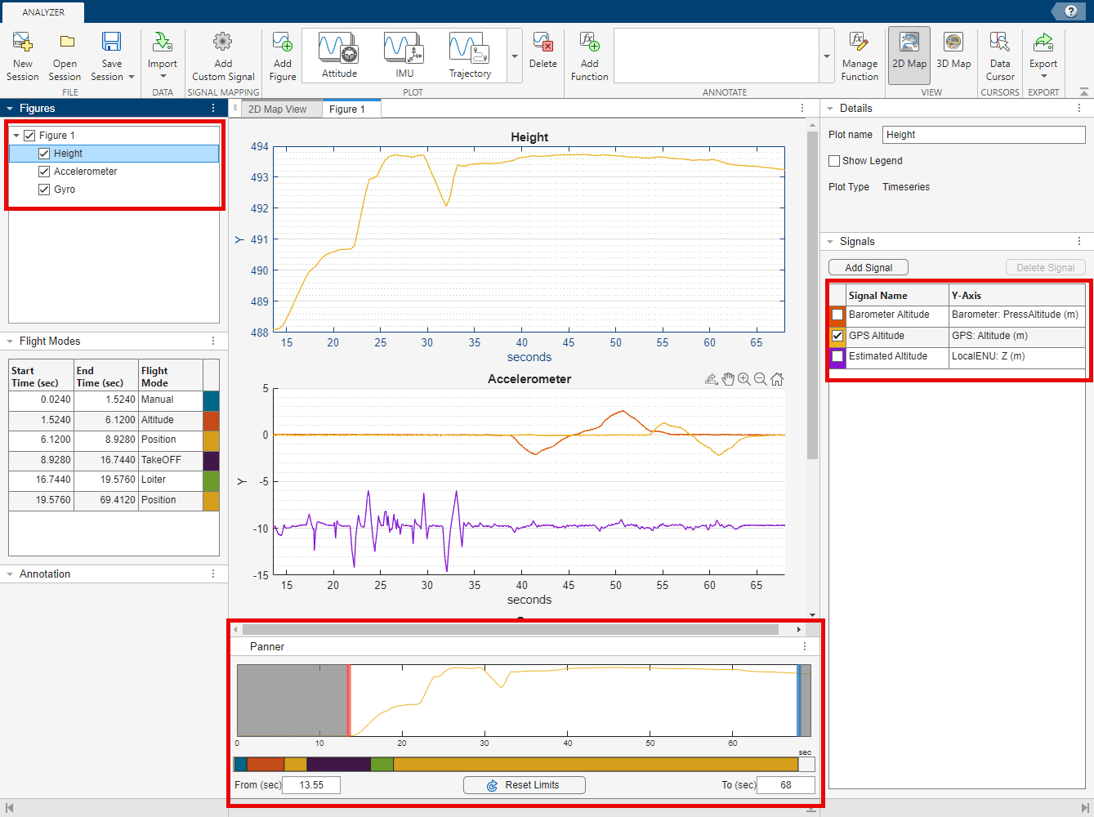The height and width of the screenshot is (817, 1094).
Task: Open the Export menu
Action: pos(1043,56)
